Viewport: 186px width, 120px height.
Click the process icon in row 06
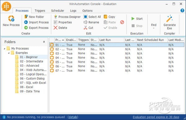click(52, 66)
